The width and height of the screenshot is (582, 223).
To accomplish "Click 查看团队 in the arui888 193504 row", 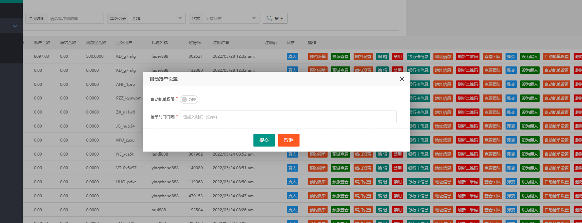I will pyautogui.click(x=493, y=210).
